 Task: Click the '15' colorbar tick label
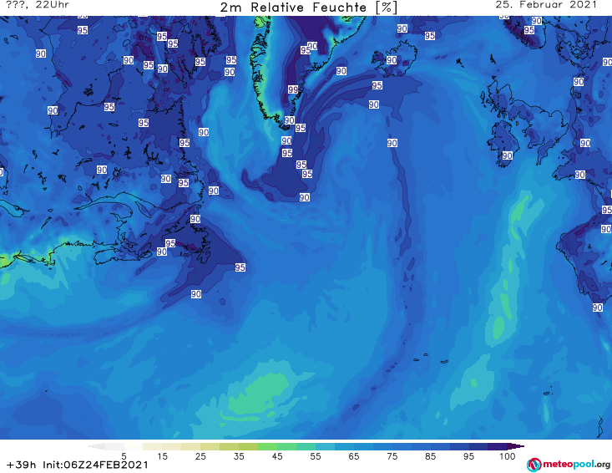(162, 456)
